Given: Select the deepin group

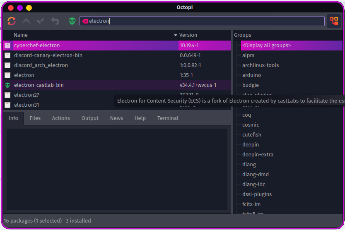Looking at the screenshot, I should (251, 144).
